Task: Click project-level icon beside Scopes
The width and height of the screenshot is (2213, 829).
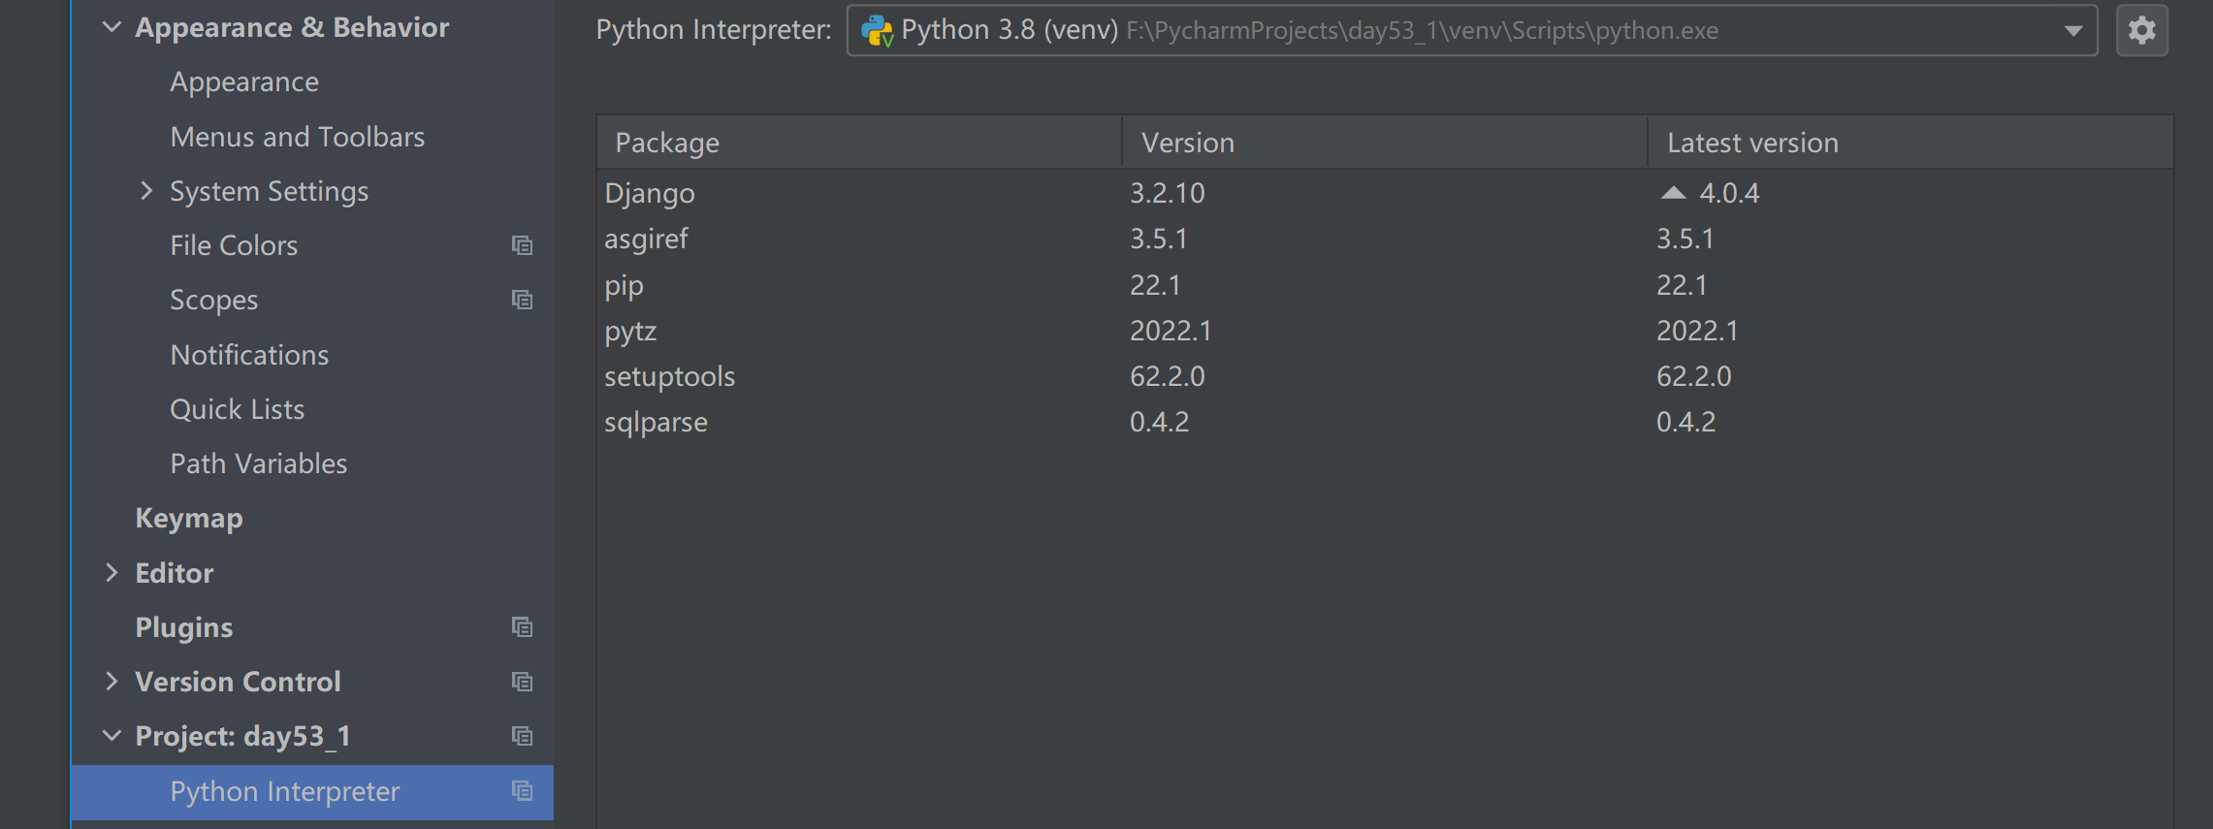Action: pyautogui.click(x=522, y=300)
